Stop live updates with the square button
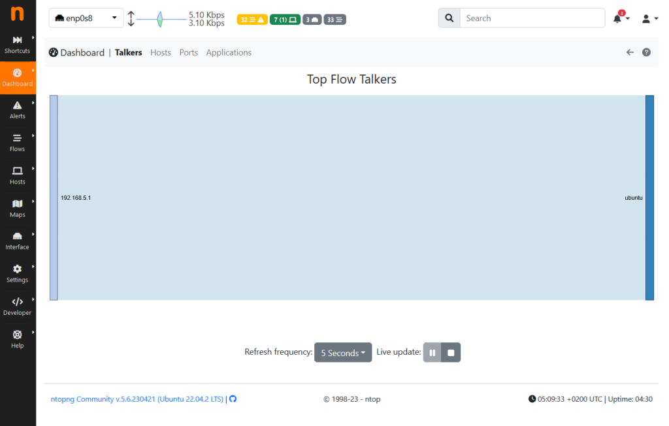 pyautogui.click(x=451, y=352)
